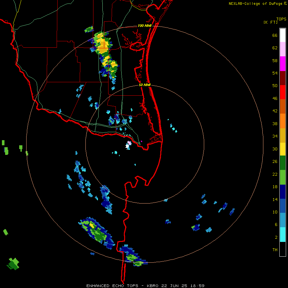Click the white echo top near radar center
This screenshot has height=288, width=288.
click(127, 147)
